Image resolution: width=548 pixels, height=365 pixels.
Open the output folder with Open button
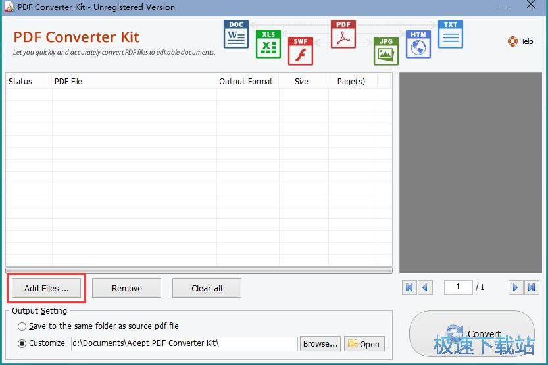pyautogui.click(x=364, y=344)
